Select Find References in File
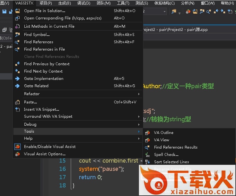 pos(44,49)
